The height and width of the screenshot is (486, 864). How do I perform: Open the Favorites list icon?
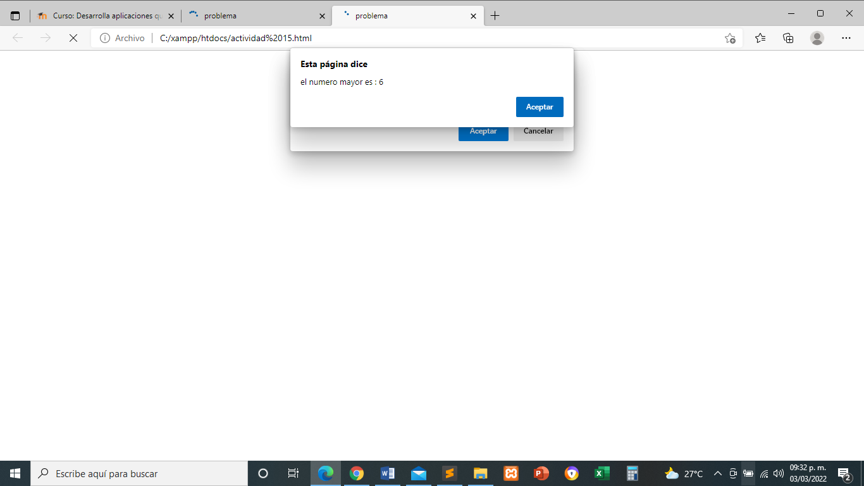[760, 38]
